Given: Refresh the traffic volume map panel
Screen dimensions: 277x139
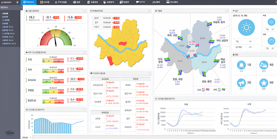Looking at the screenshot, I should coord(227,10).
